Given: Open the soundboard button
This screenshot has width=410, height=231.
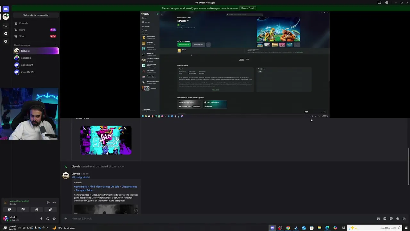Looking at the screenshot, I should click(x=50, y=210).
